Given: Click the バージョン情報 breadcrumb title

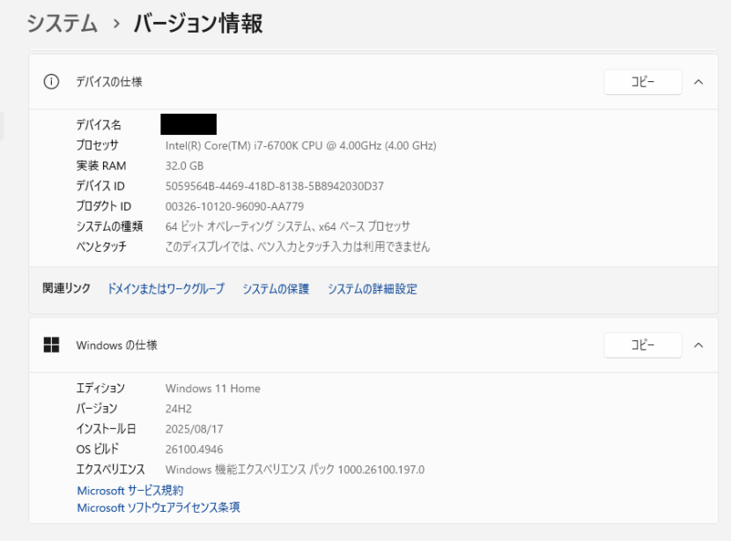Looking at the screenshot, I should [198, 23].
